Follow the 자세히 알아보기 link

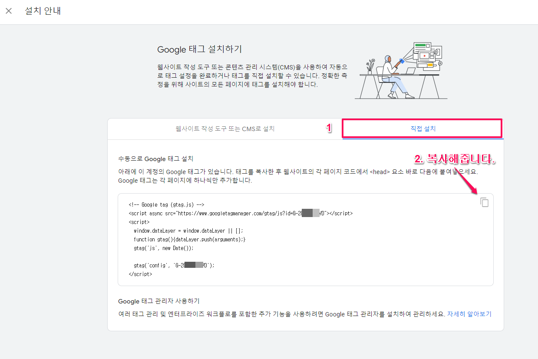pyautogui.click(x=469, y=314)
